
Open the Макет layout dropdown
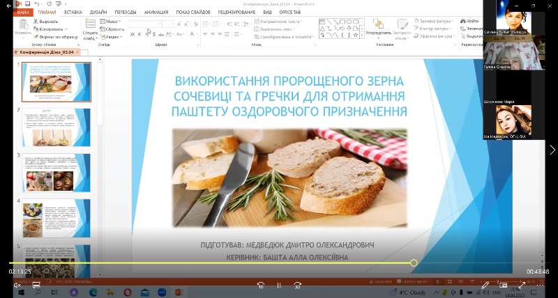(x=110, y=22)
